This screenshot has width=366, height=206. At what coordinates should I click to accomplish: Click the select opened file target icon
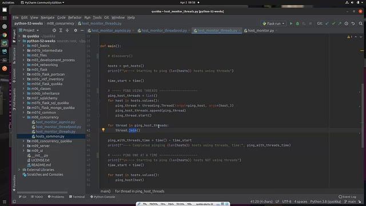coord(54,30)
